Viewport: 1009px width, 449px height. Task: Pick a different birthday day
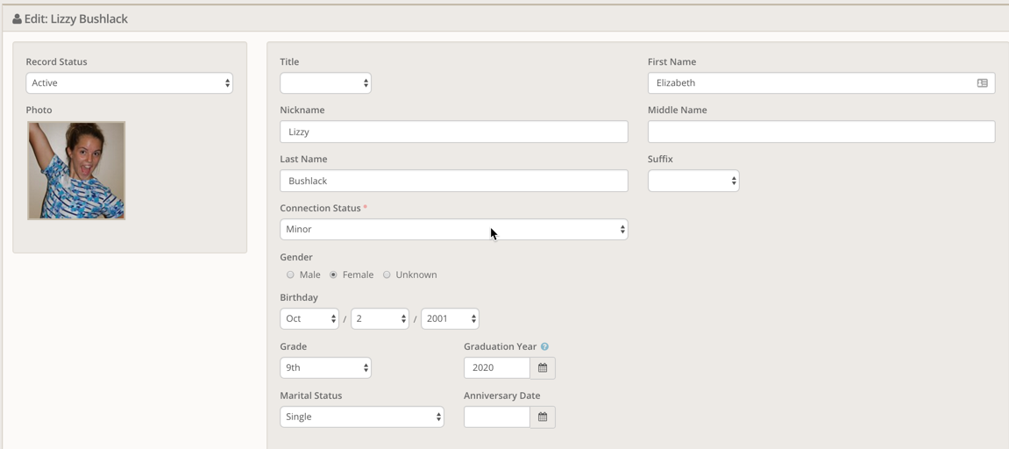tap(380, 319)
